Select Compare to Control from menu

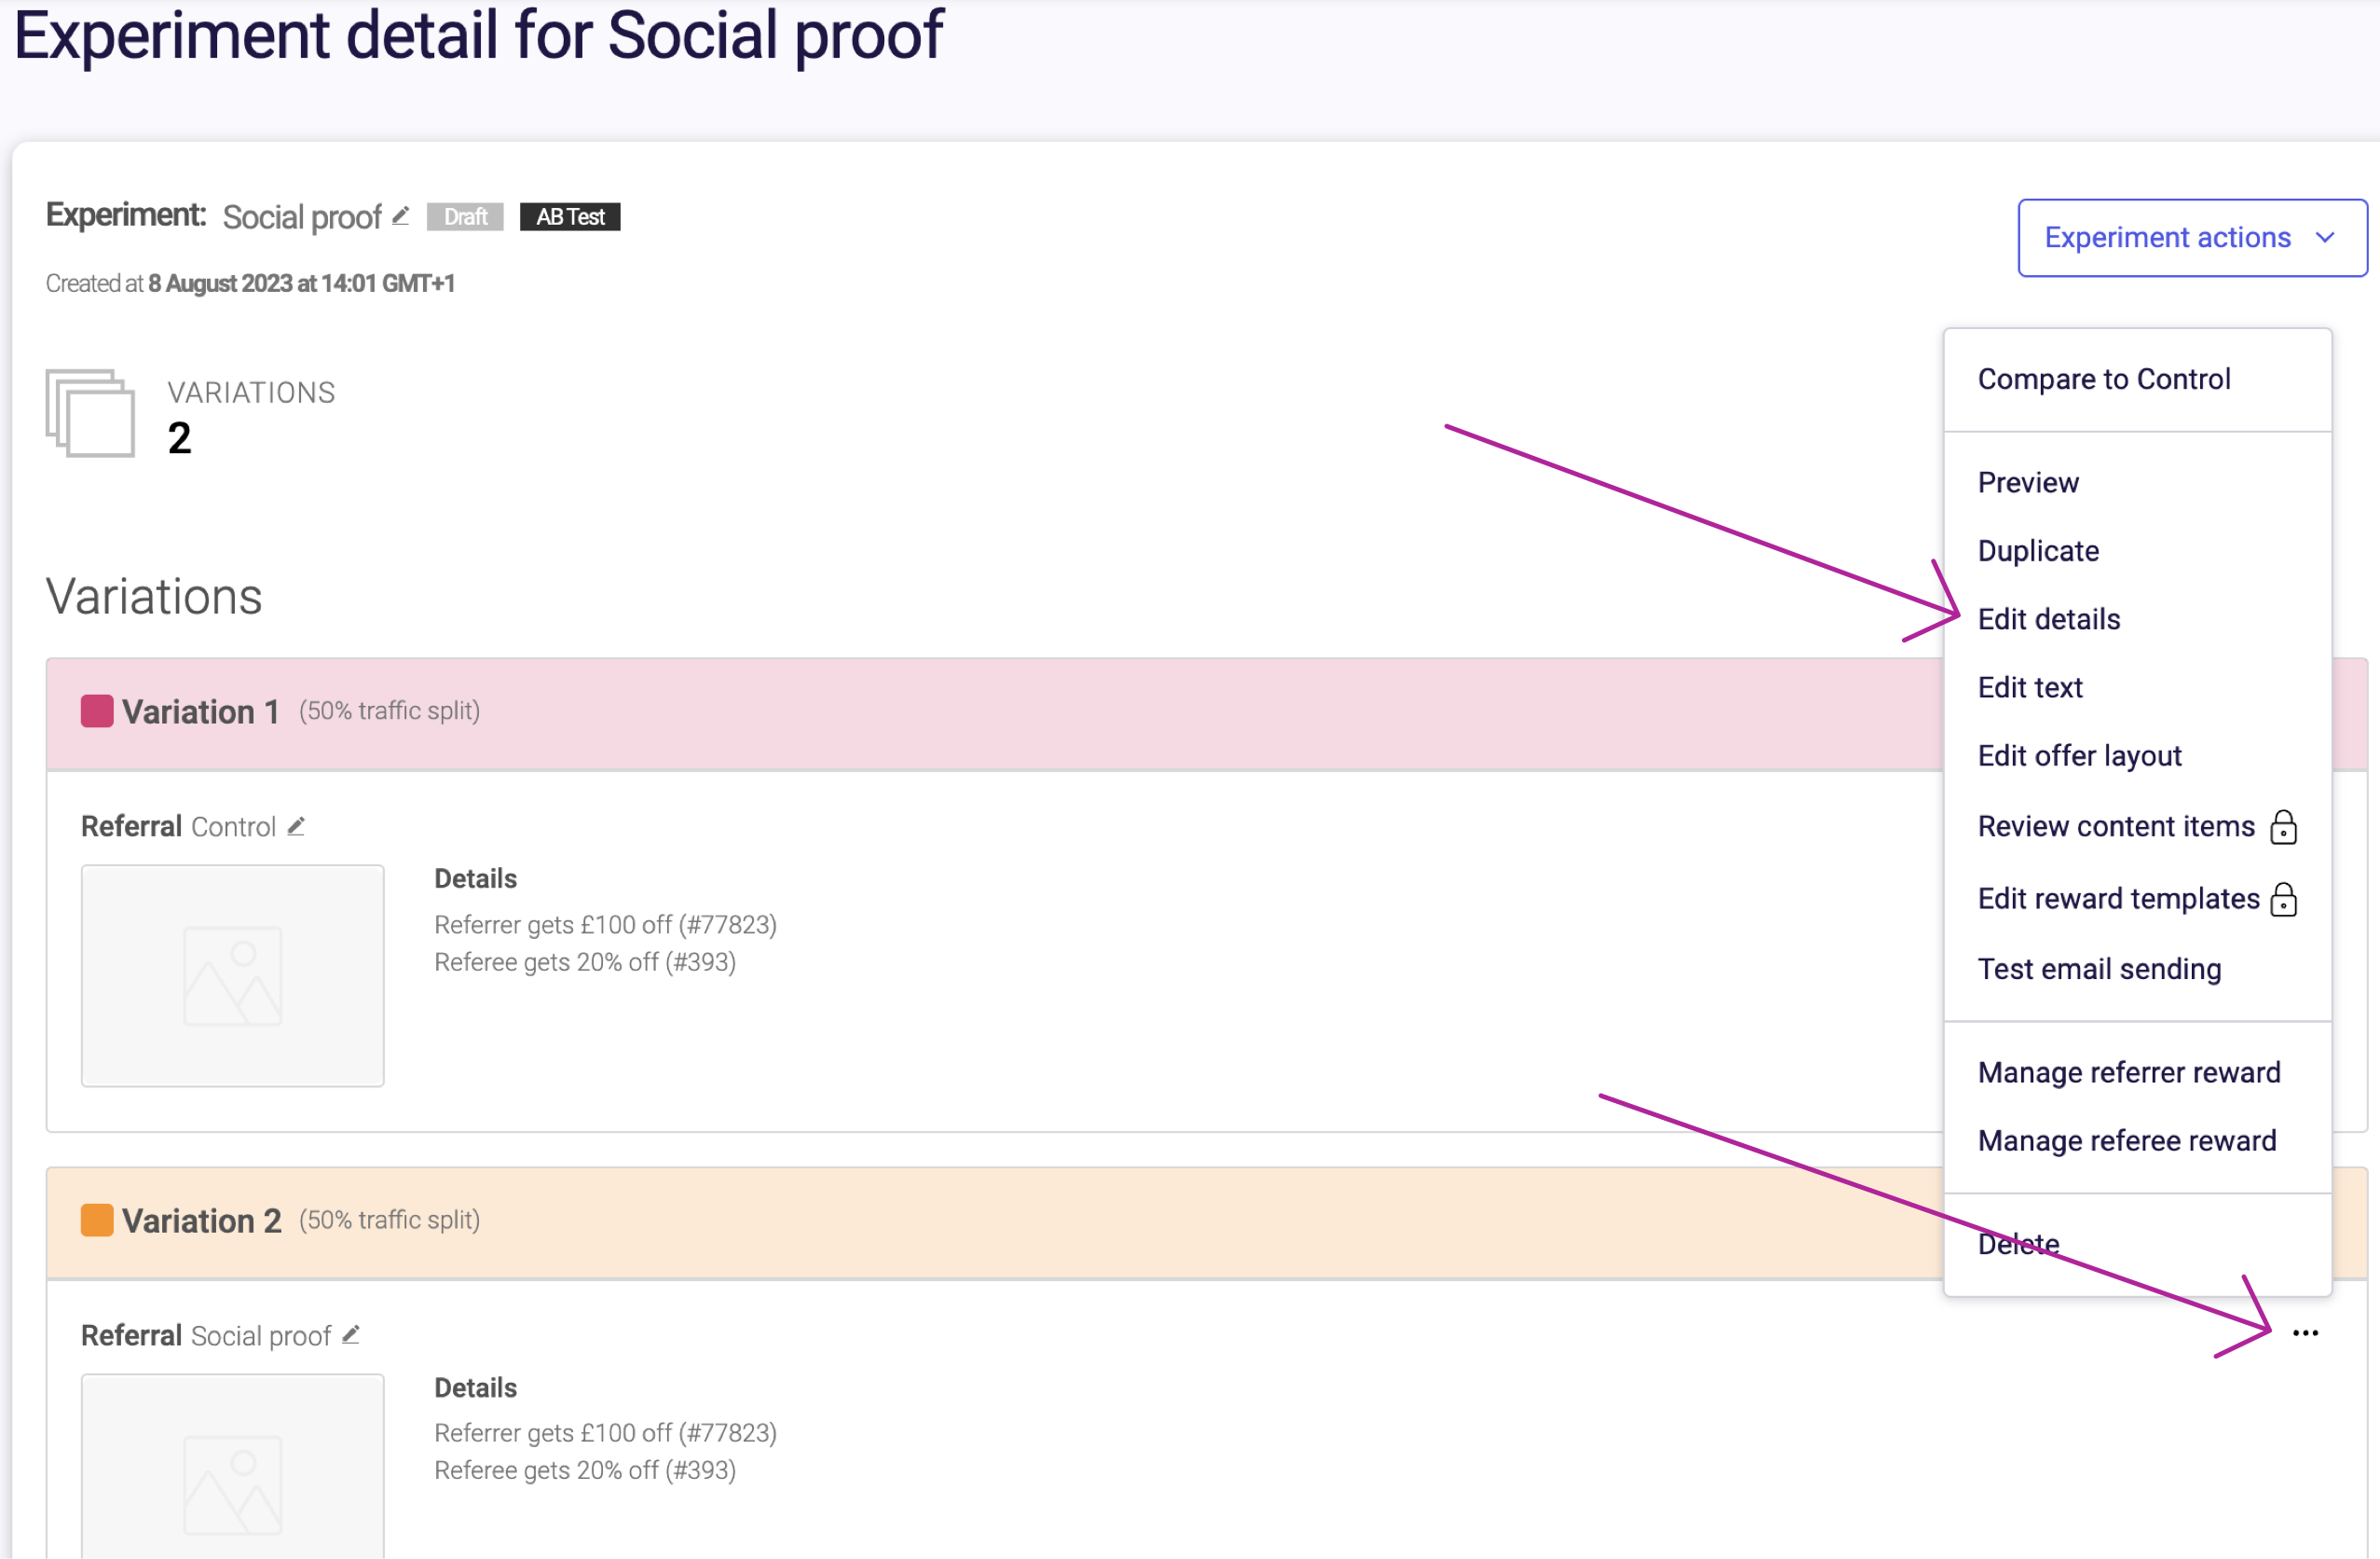[x=2104, y=379]
